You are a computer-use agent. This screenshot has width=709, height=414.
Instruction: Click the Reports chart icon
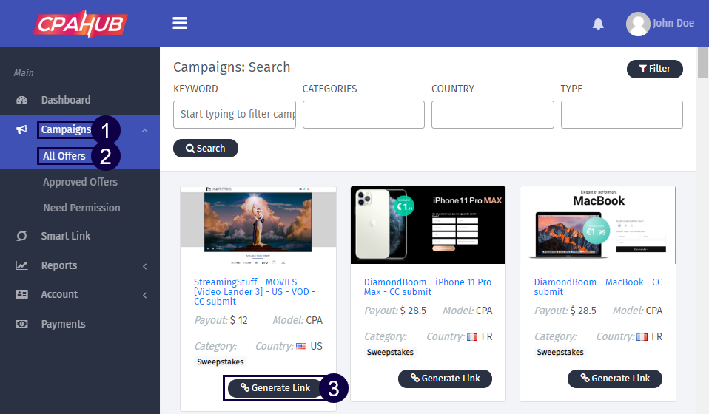point(22,265)
